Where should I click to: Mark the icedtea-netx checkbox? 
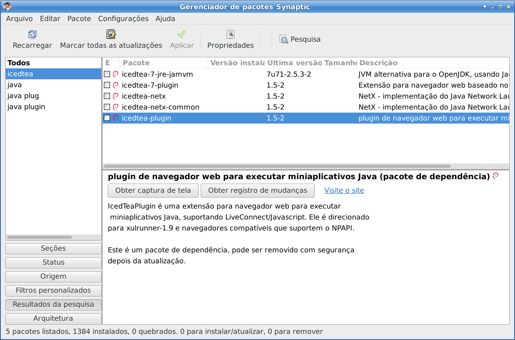(107, 96)
